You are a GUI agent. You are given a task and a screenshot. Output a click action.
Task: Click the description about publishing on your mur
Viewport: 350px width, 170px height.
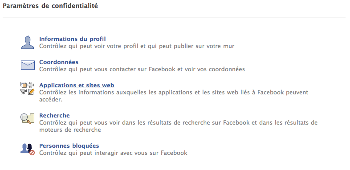(x=137, y=46)
